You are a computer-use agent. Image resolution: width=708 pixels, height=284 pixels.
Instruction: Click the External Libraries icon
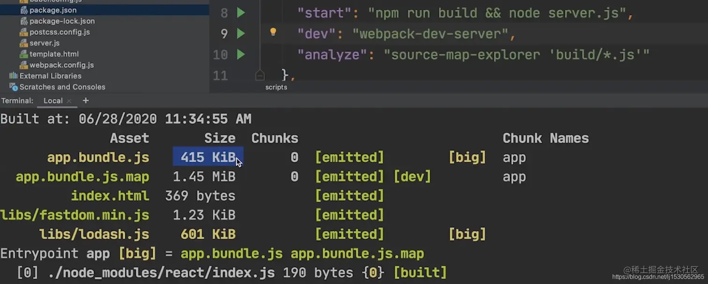pos(14,76)
